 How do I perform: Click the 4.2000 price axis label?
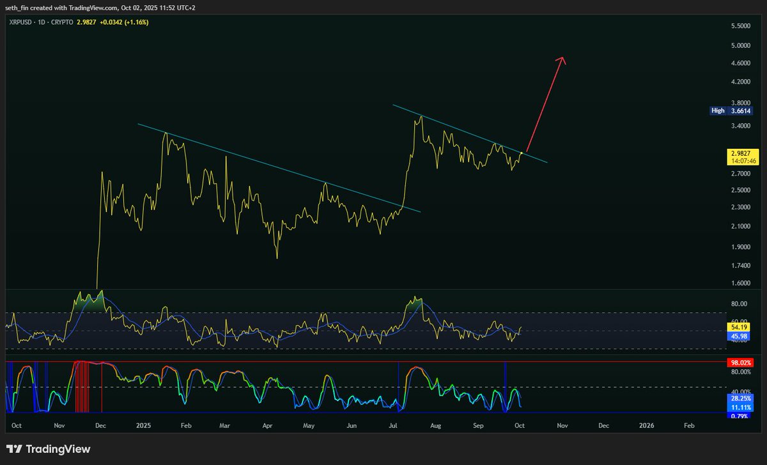[x=741, y=82]
